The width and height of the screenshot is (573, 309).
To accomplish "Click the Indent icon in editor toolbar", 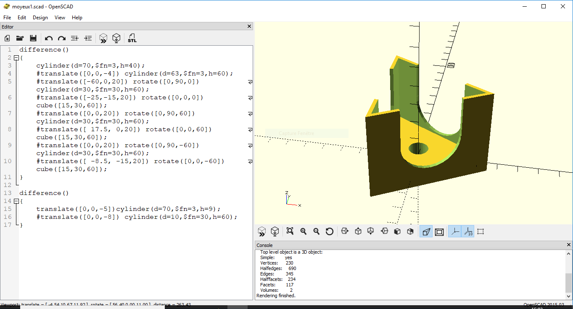I will 88,38.
